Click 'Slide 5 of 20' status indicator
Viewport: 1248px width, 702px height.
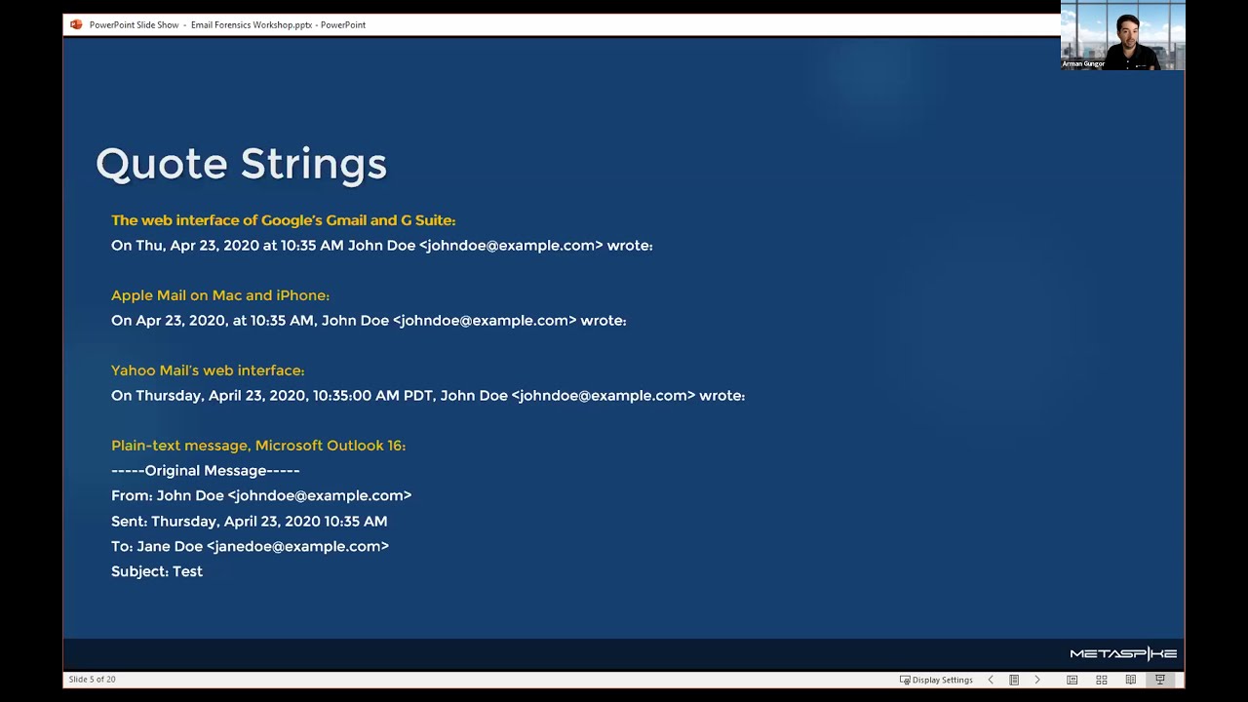(92, 680)
